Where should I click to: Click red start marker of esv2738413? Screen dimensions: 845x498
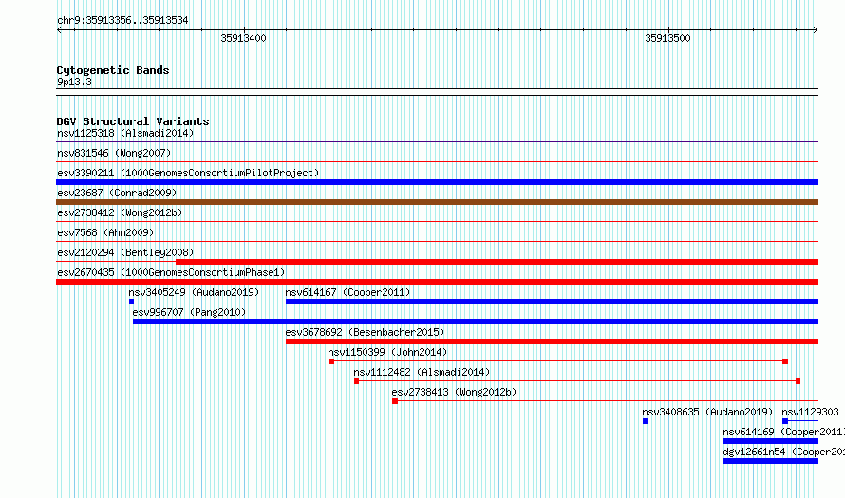(395, 401)
